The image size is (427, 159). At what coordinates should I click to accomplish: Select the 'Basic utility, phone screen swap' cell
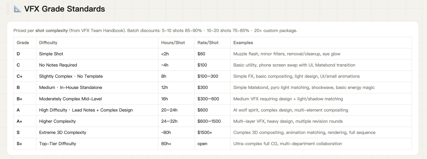pyautogui.click(x=321, y=65)
